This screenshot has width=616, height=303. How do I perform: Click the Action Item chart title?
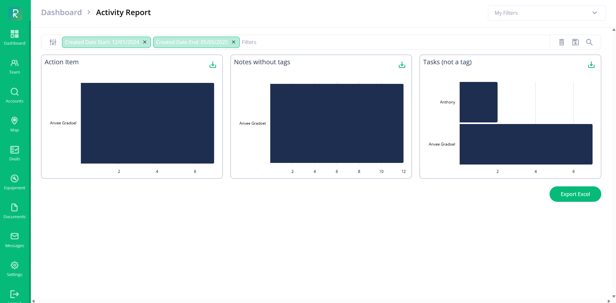pos(62,62)
